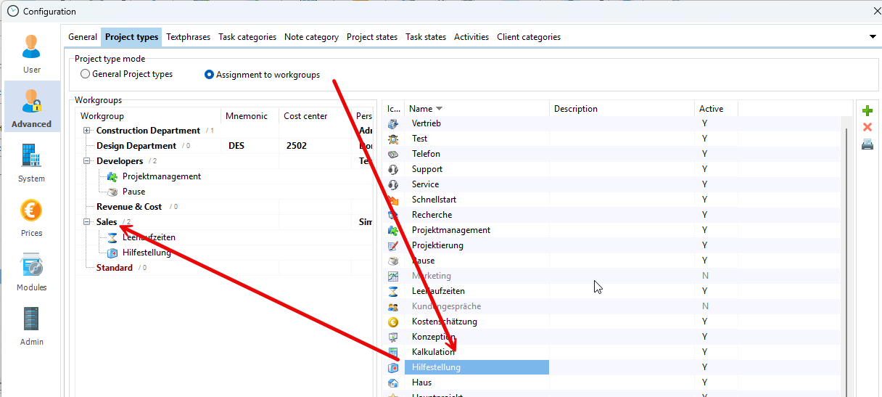882x397 pixels.
Task: Click the Active column header
Action: coord(711,109)
